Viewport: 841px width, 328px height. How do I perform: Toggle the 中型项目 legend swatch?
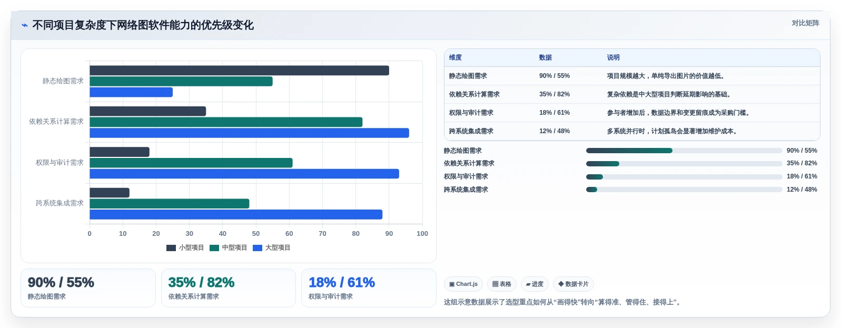214,248
